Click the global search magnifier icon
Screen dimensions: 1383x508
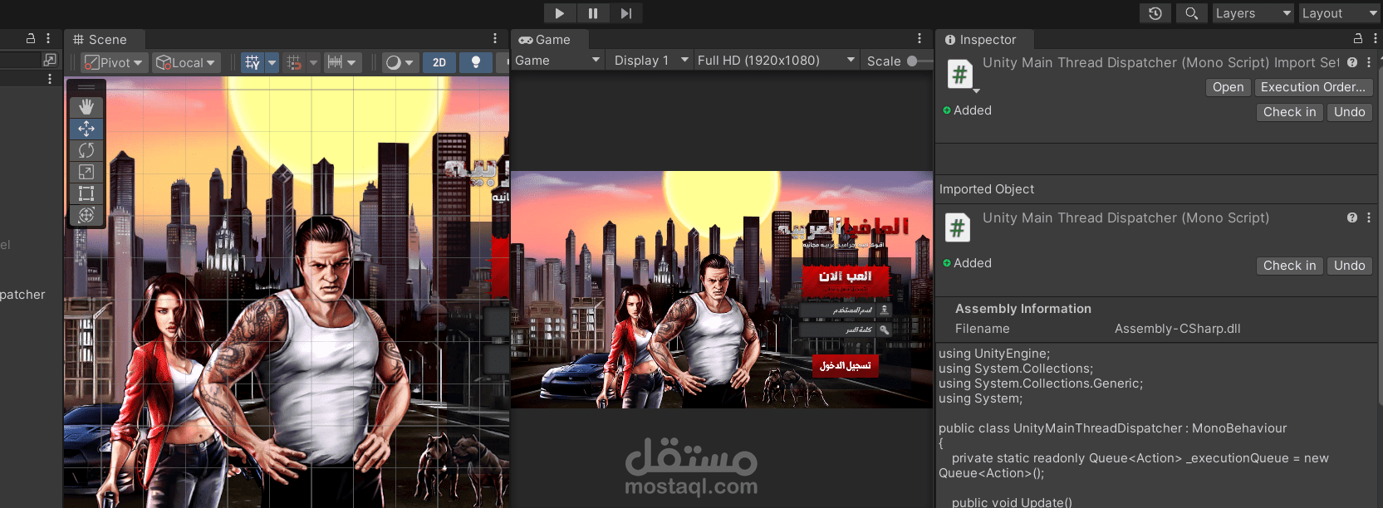tap(1191, 13)
